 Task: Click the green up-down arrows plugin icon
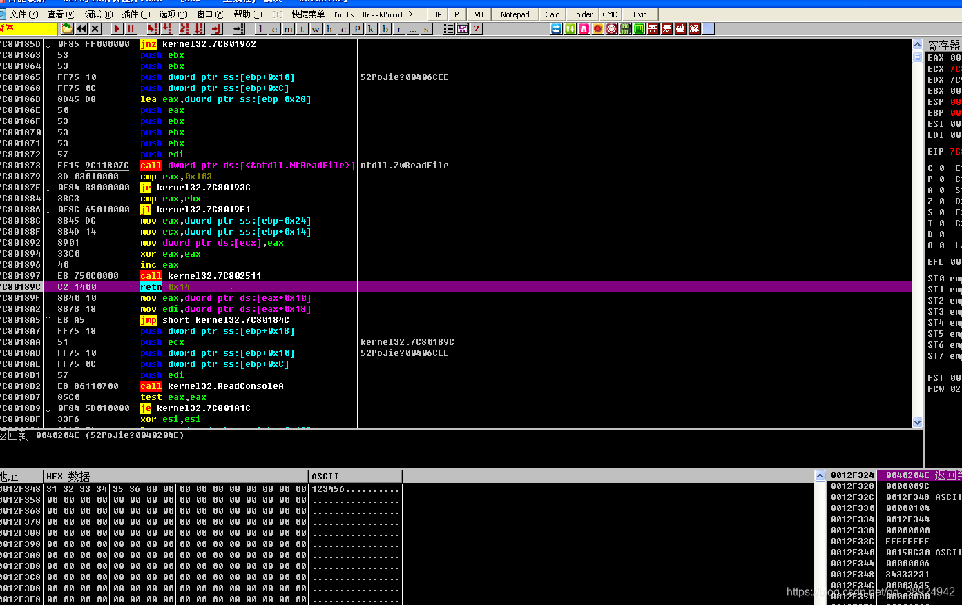(x=570, y=28)
